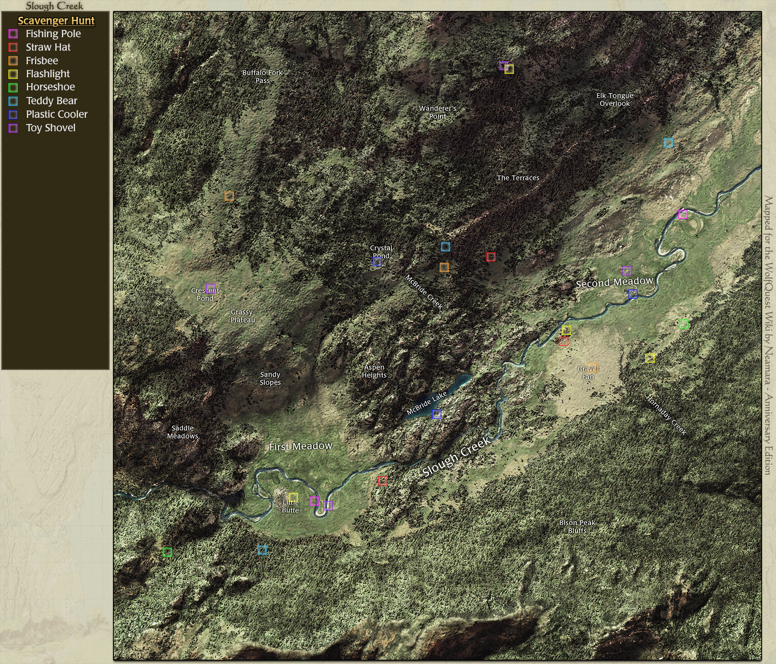Click the 'Buffalo Fork Pass' map label

tap(263, 77)
